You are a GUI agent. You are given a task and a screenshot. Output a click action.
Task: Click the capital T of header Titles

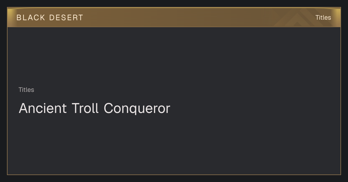(317, 18)
